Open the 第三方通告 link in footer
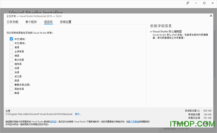The height and width of the screenshot is (133, 217). (134, 122)
